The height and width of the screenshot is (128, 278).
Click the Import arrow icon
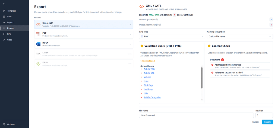click(4, 23)
